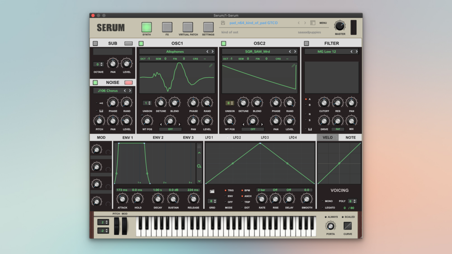Open the MENU button
The image size is (452, 254).
point(323,23)
